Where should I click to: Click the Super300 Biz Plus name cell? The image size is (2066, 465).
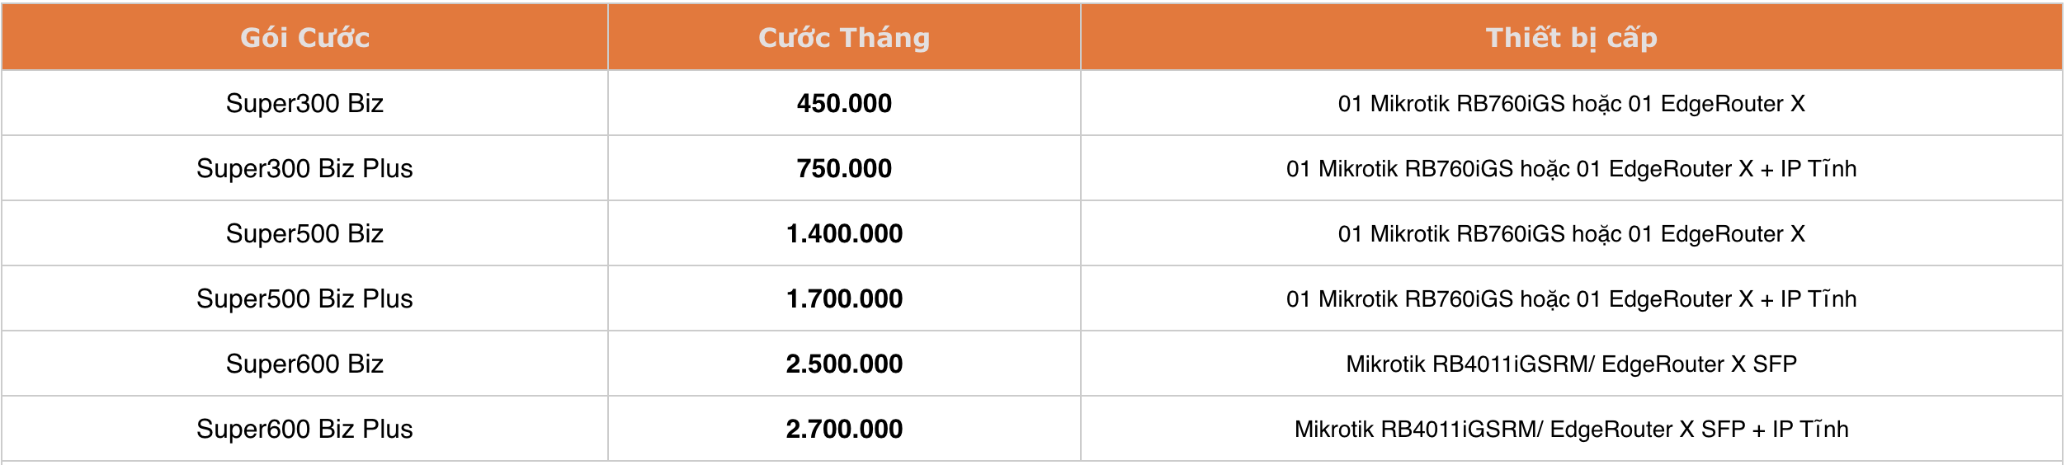304,168
